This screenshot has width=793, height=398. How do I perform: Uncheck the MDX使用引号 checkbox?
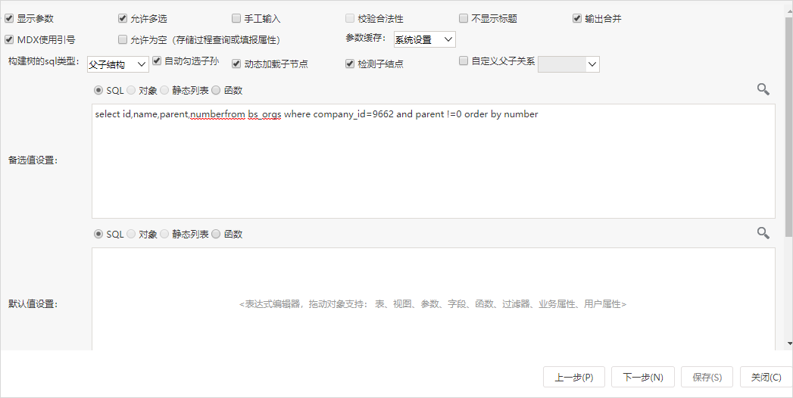coord(8,39)
